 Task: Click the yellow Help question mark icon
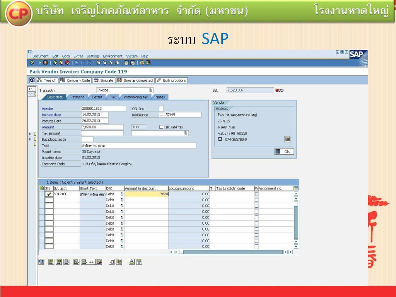(142, 63)
